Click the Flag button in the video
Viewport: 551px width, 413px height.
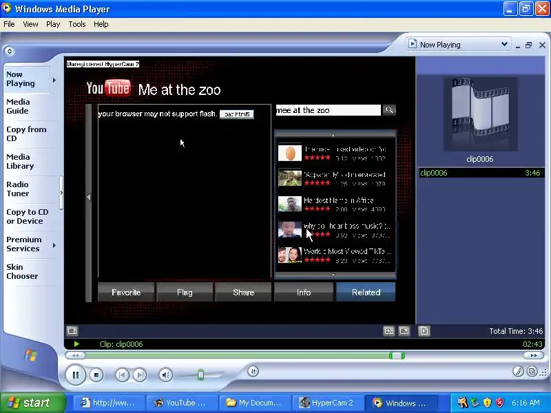[x=185, y=292]
